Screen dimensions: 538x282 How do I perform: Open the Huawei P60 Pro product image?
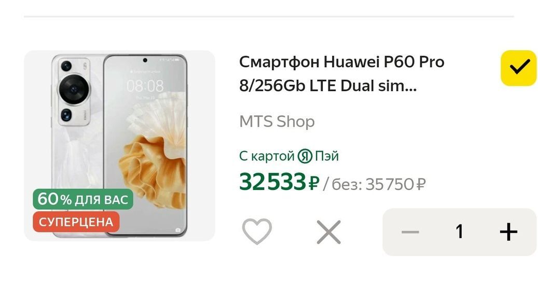click(119, 145)
